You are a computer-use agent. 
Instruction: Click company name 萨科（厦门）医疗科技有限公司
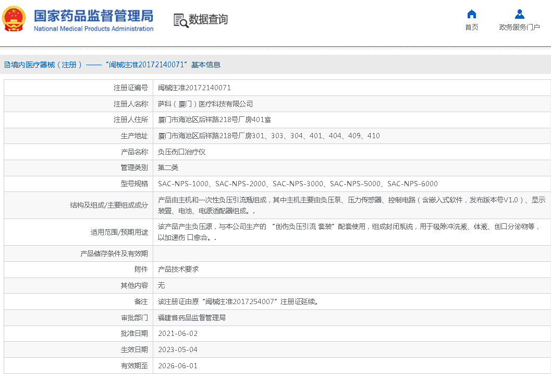pos(205,104)
